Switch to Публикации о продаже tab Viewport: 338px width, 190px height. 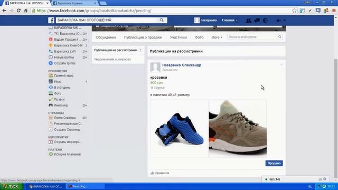point(143,37)
